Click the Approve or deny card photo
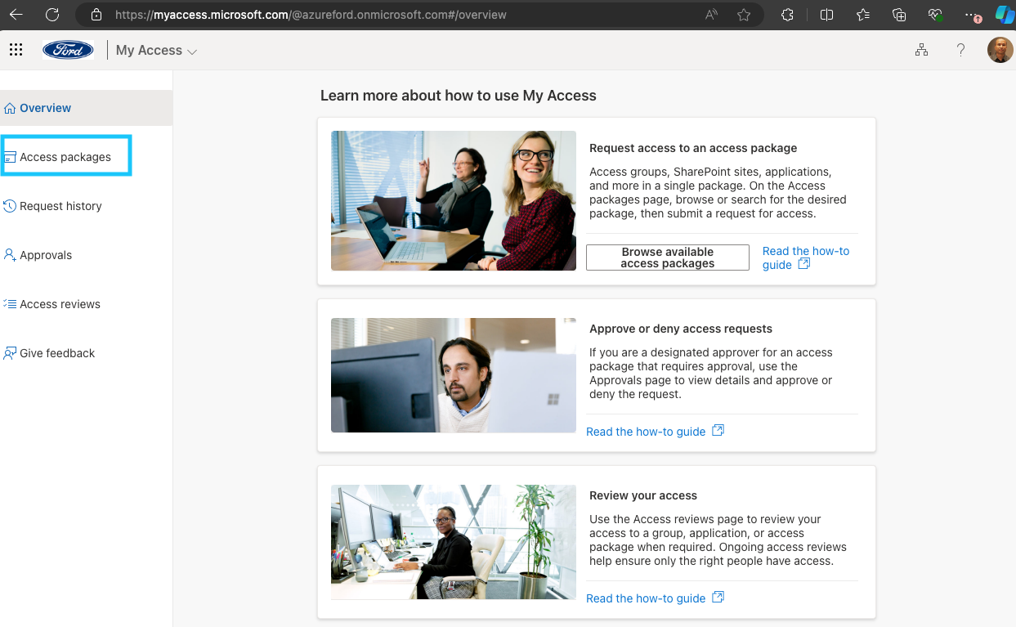Screen dimensions: 1016x627 (454, 375)
